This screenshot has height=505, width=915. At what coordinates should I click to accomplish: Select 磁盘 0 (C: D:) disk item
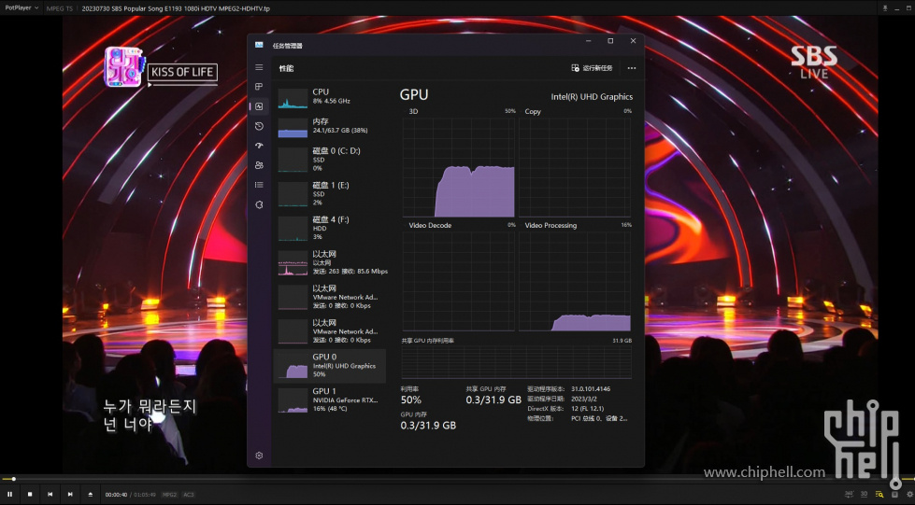click(330, 159)
